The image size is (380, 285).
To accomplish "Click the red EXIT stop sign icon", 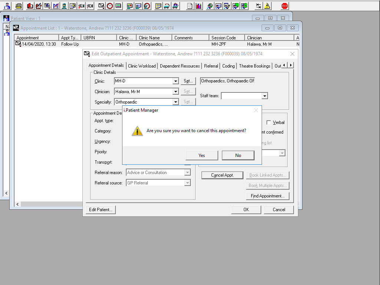I will click(285, 6).
